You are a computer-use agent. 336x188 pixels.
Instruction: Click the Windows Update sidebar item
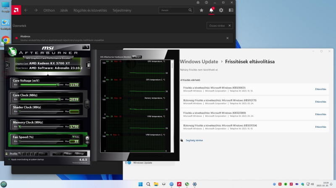click(x=150, y=163)
